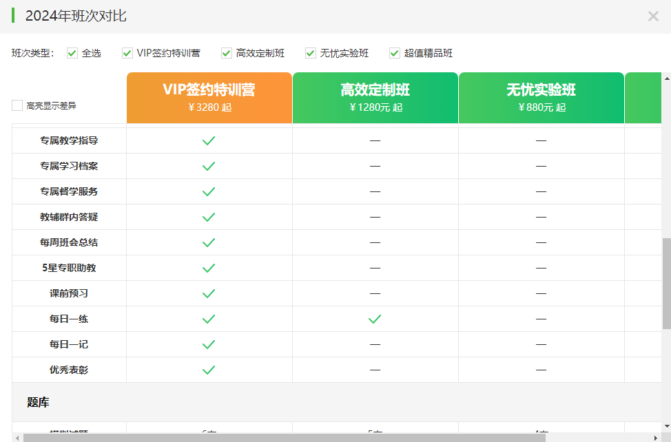The height and width of the screenshot is (442, 671).
Task: Click the VIP checkmark for 5星专职助教
Action: click(x=209, y=268)
